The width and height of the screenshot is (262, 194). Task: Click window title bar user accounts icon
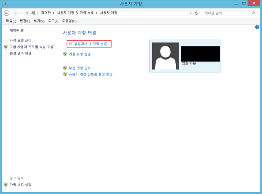click(x=4, y=4)
